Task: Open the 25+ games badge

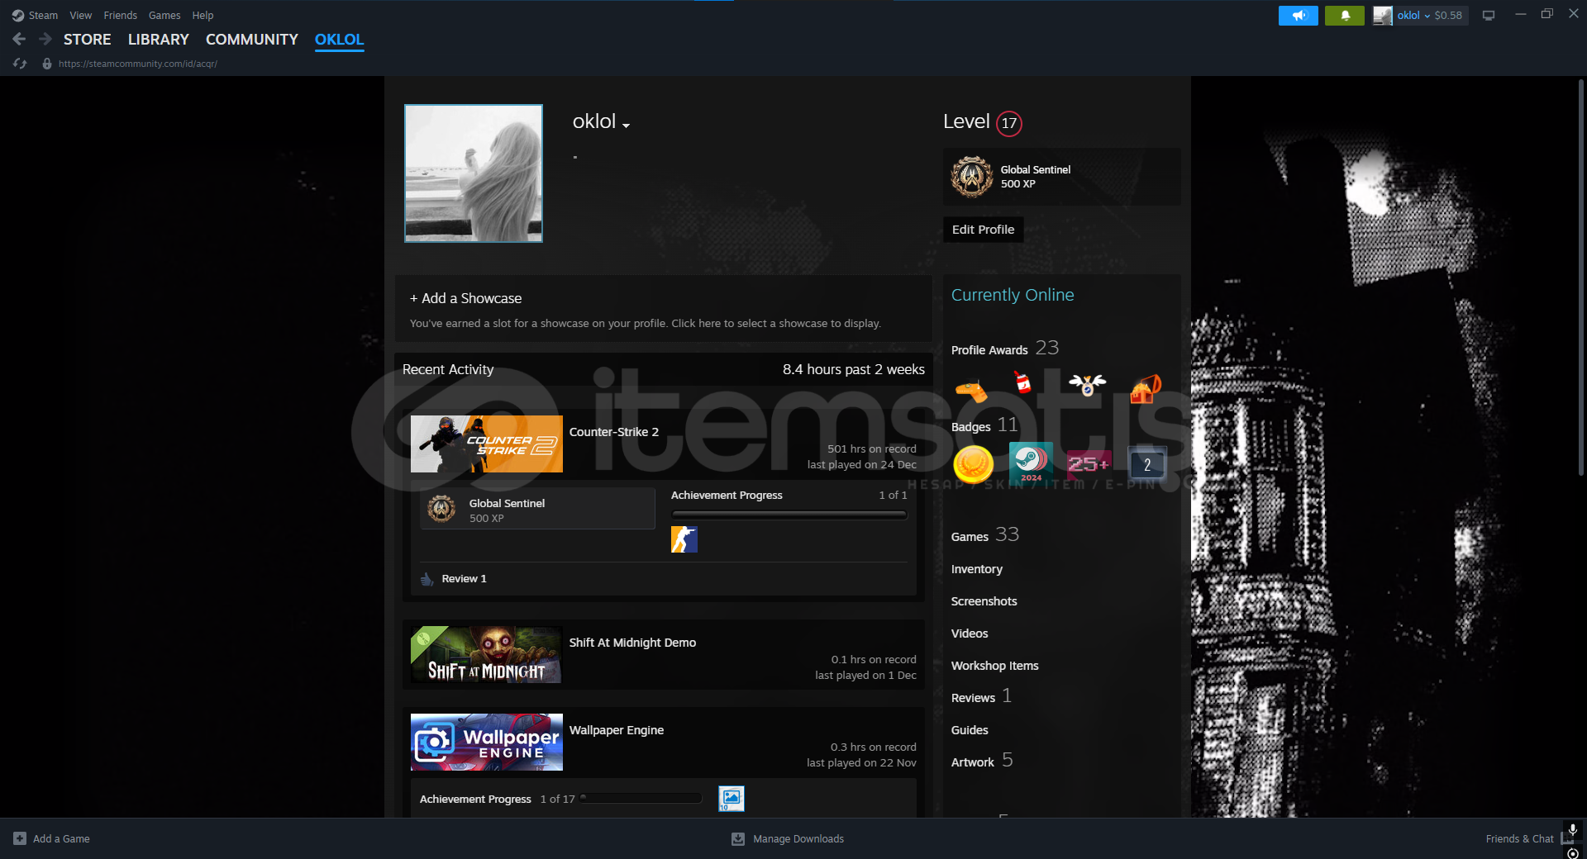Action: (1089, 464)
